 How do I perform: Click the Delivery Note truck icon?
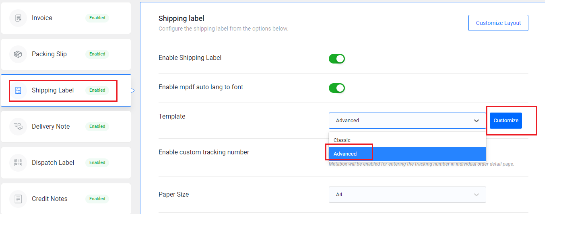coord(18,127)
